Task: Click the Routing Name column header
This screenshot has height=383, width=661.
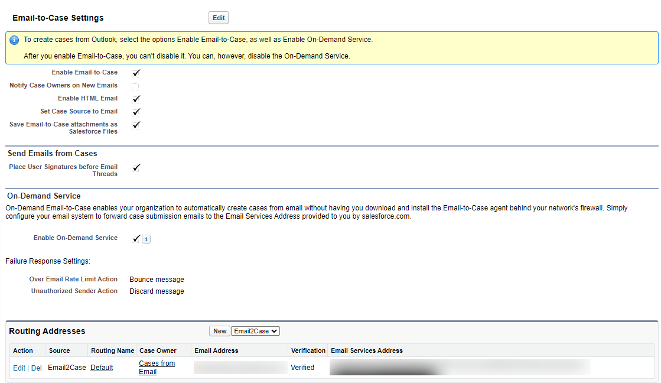Action: click(x=112, y=350)
